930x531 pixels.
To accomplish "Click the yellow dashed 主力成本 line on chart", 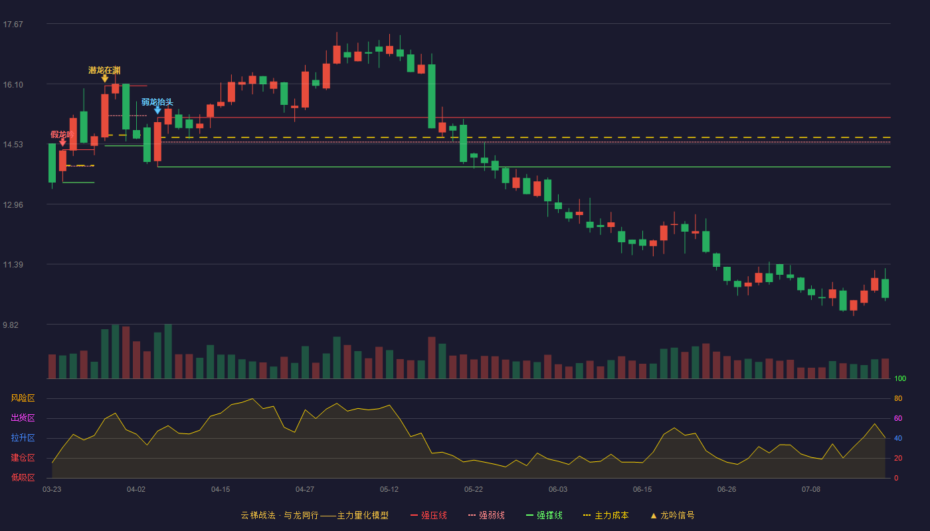I will pyautogui.click(x=525, y=137).
